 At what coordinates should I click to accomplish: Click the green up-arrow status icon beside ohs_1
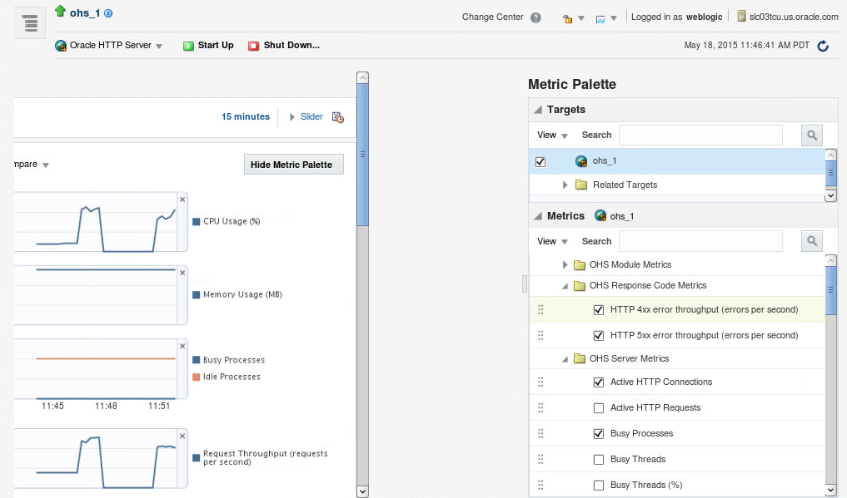60,11
